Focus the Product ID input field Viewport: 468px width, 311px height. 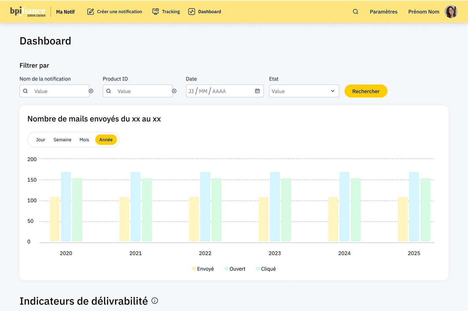coord(138,91)
